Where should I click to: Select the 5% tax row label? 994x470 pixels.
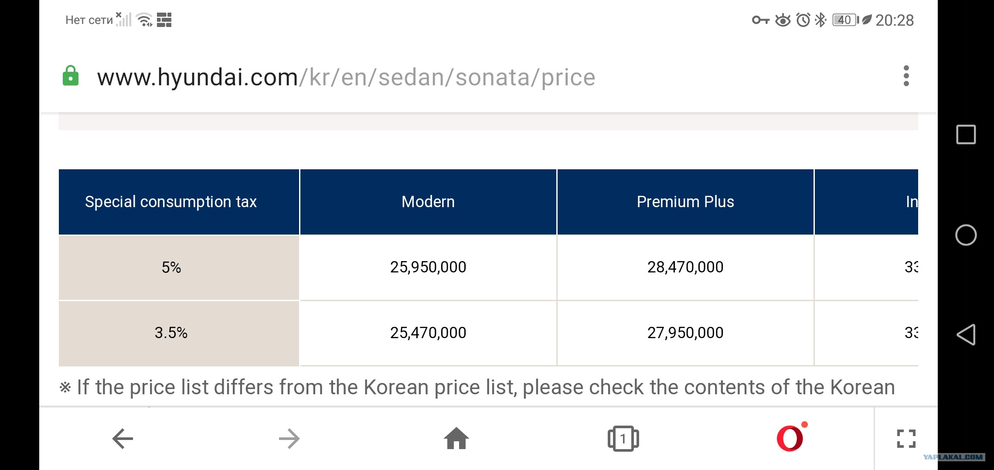pos(171,267)
